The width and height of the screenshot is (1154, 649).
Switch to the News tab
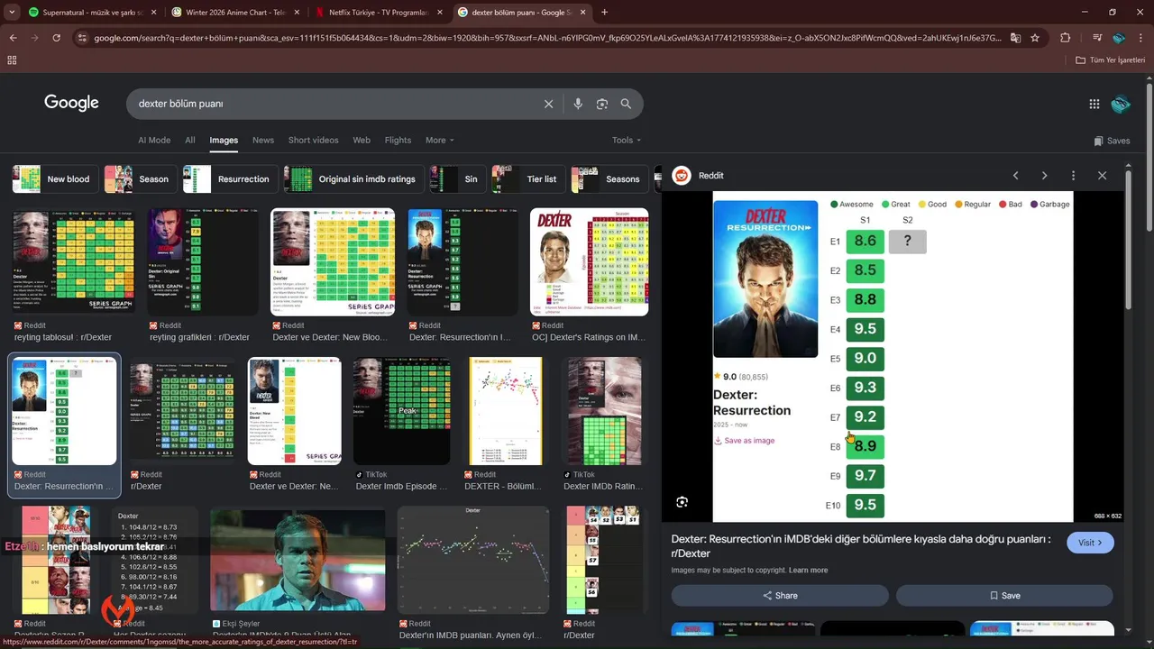coord(263,141)
